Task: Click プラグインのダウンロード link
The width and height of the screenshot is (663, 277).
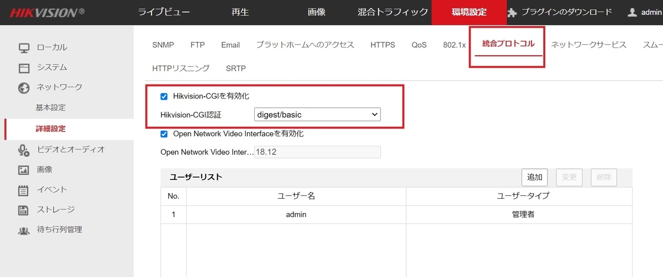Action: [x=567, y=12]
